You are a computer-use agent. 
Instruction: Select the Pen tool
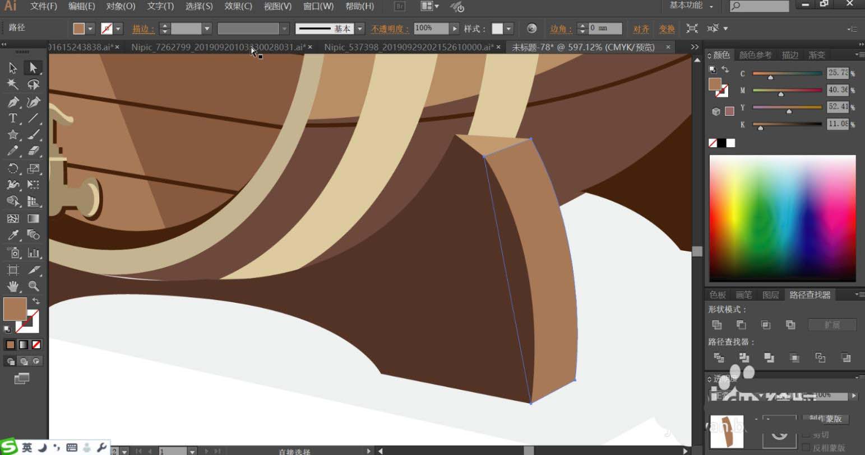[x=13, y=102]
